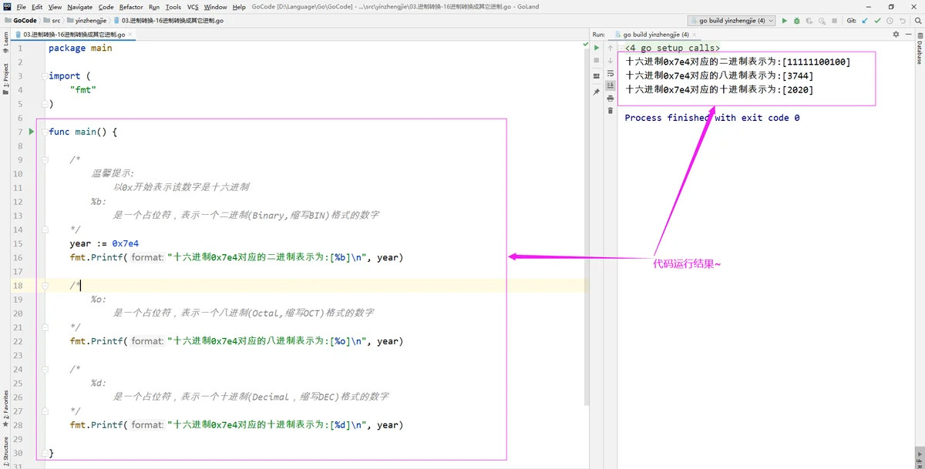925x469 pixels.
Task: Open the Run menu
Action: (x=154, y=7)
